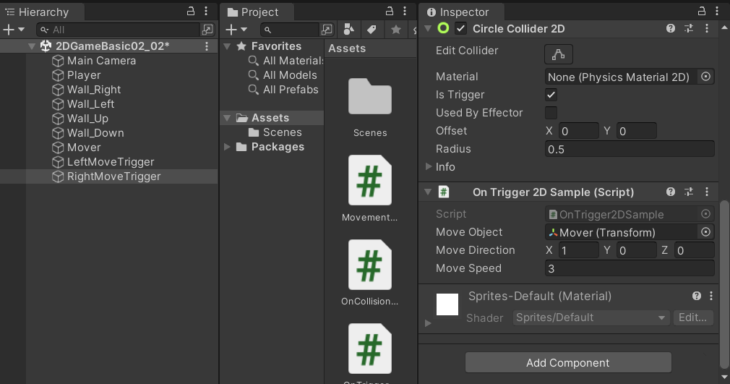Select Player object in Hierarchy
The image size is (730, 384).
[x=84, y=75]
